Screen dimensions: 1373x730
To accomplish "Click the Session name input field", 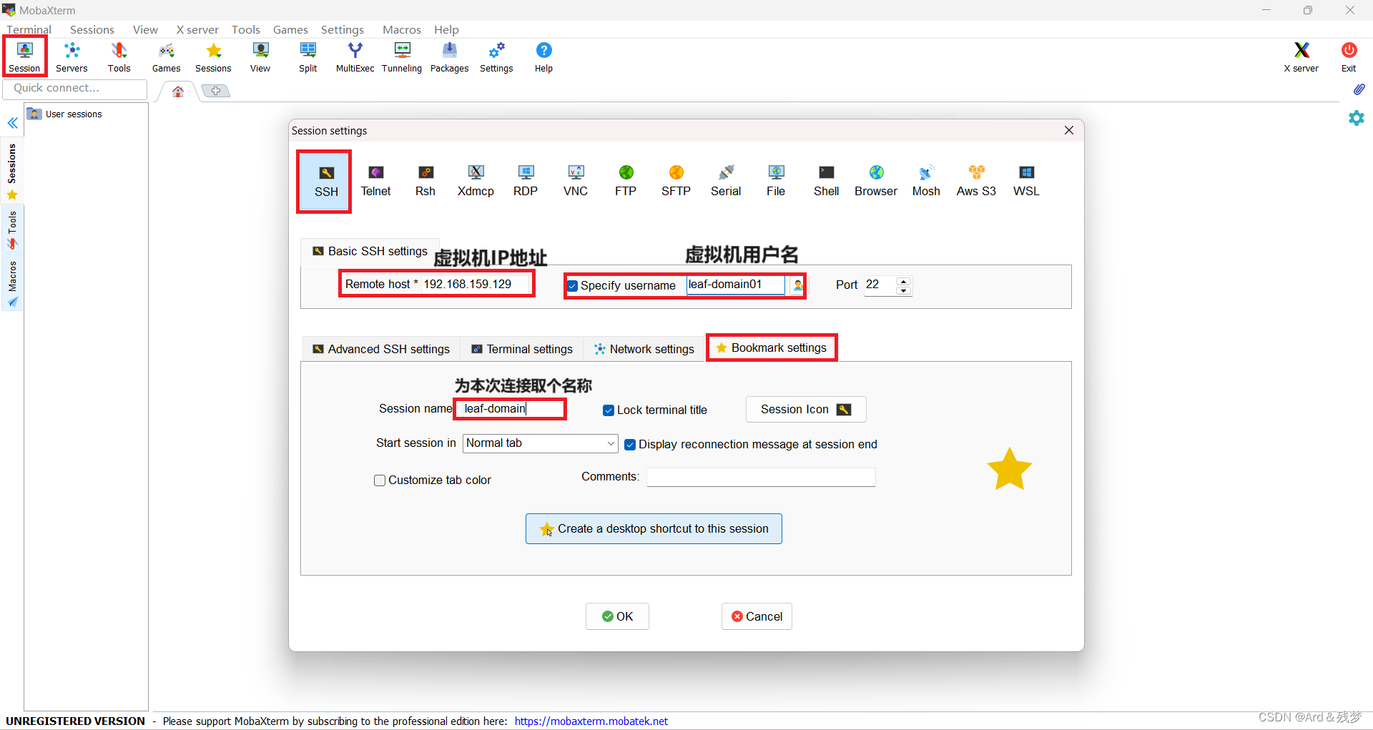I will [511, 409].
